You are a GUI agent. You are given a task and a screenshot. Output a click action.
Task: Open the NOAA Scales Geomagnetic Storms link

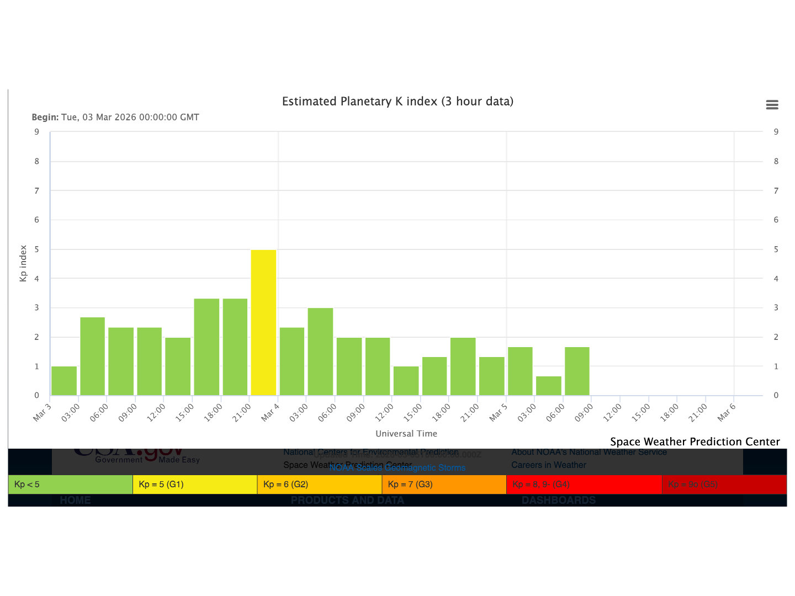397,468
